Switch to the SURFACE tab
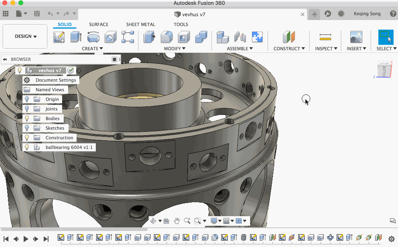Image resolution: width=398 pixels, height=247 pixels. (x=99, y=24)
